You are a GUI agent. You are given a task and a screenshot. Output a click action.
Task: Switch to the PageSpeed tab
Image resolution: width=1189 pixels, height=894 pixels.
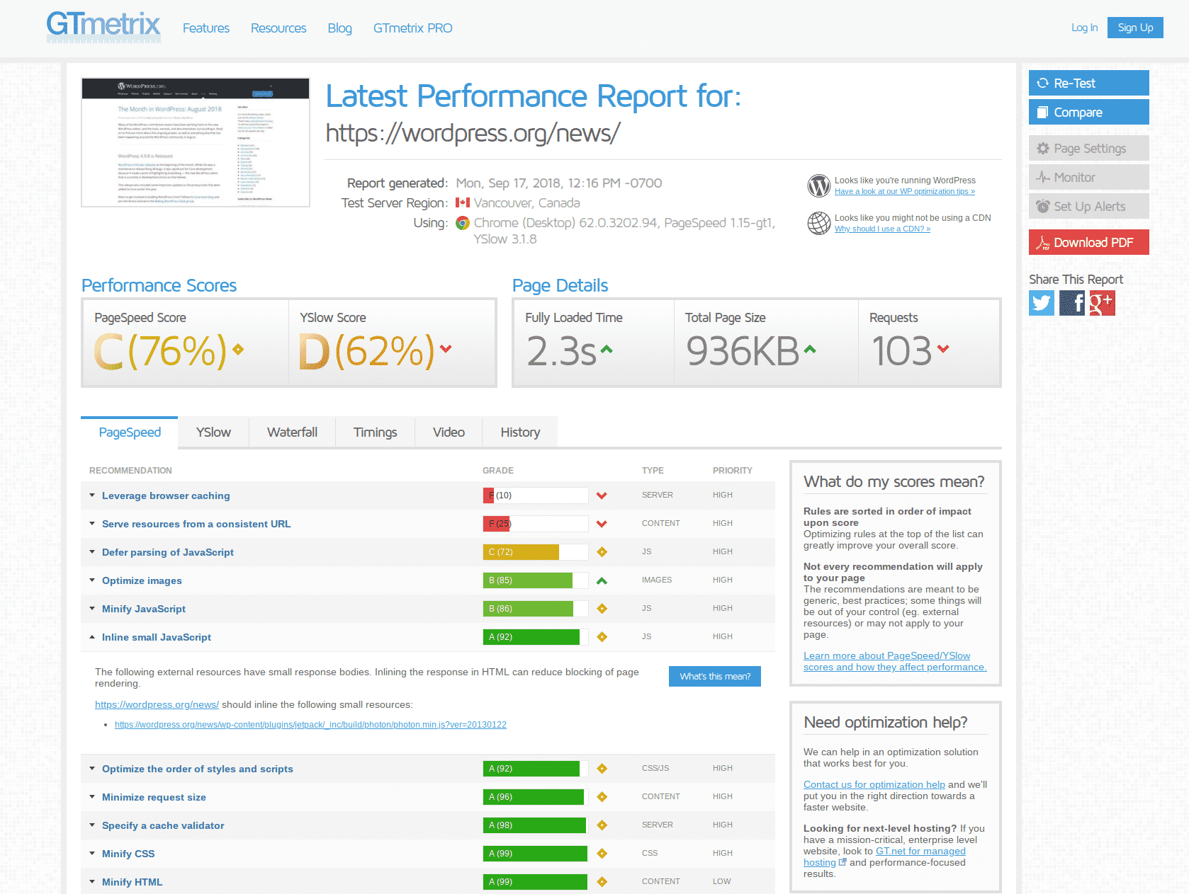[130, 432]
